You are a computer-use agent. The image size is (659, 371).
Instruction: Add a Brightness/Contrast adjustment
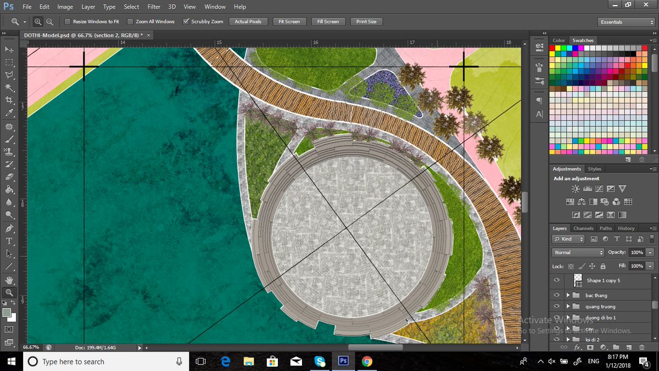pyautogui.click(x=575, y=189)
